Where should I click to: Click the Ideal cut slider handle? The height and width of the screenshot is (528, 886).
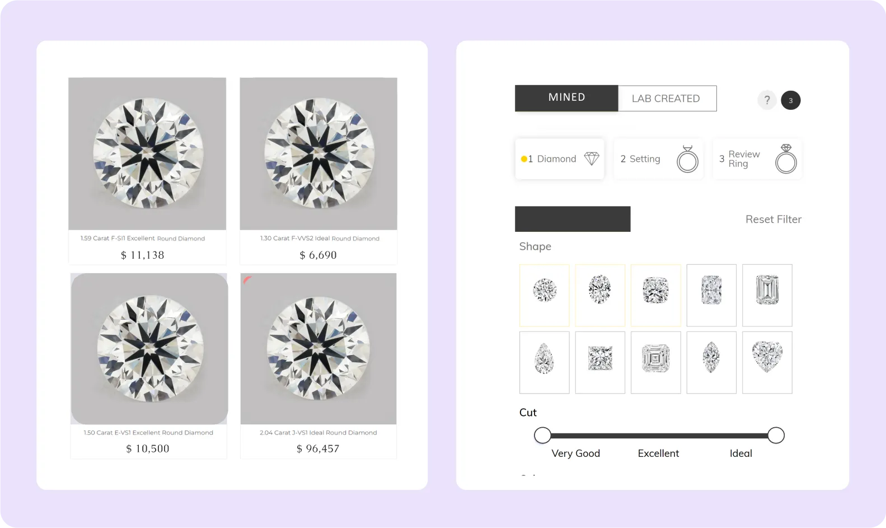click(x=776, y=435)
